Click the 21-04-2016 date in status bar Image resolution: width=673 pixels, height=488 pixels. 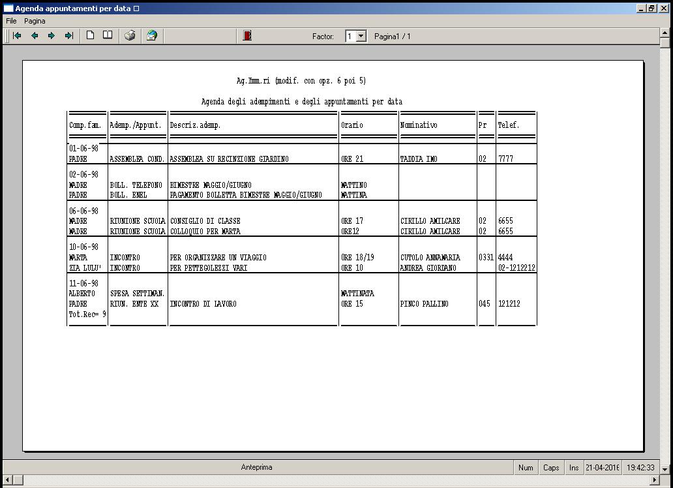tap(602, 467)
